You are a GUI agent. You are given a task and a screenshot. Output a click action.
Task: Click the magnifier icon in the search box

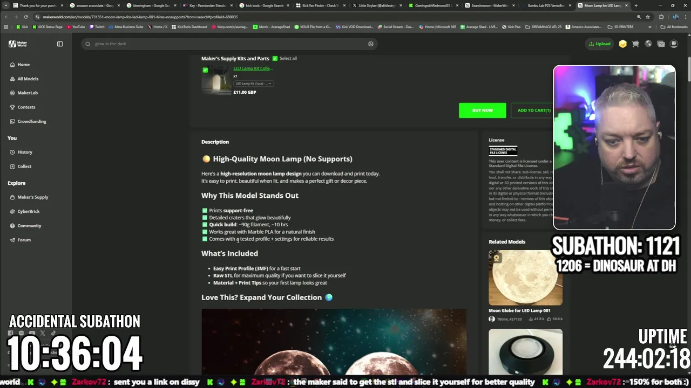[x=88, y=44]
